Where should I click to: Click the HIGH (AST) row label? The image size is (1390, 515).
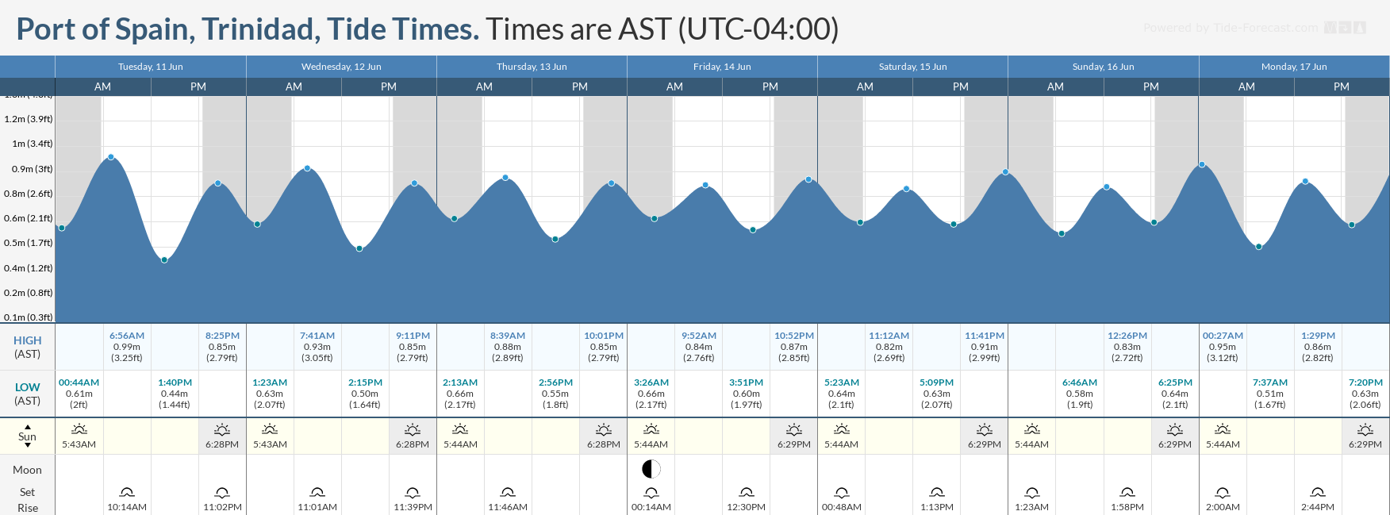click(28, 347)
